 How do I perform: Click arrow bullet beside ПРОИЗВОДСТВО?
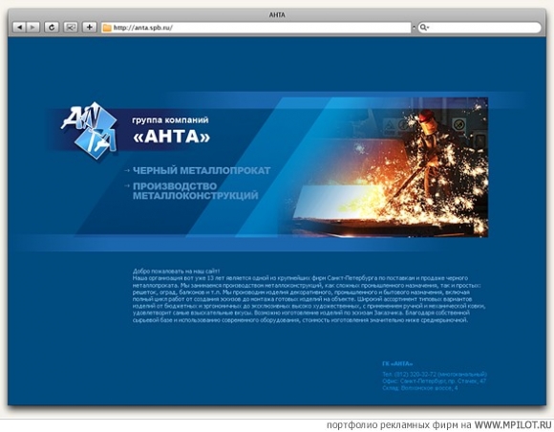pyautogui.click(x=127, y=185)
